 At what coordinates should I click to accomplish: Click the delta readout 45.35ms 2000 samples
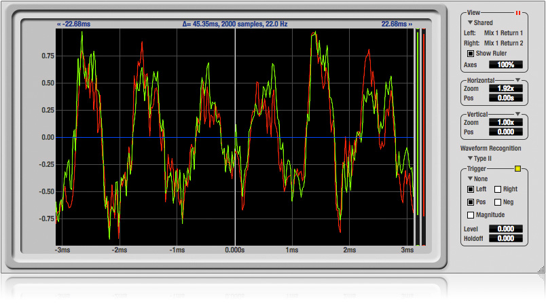tap(235, 24)
